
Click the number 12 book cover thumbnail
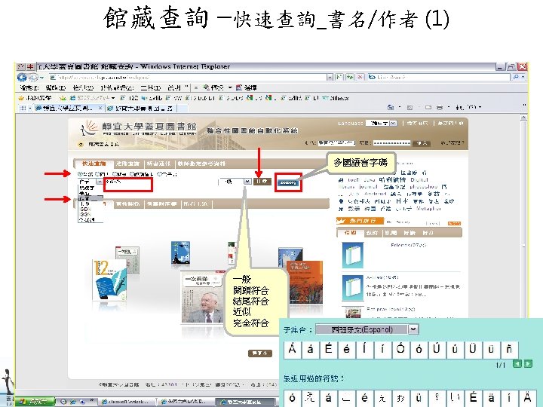point(109,280)
